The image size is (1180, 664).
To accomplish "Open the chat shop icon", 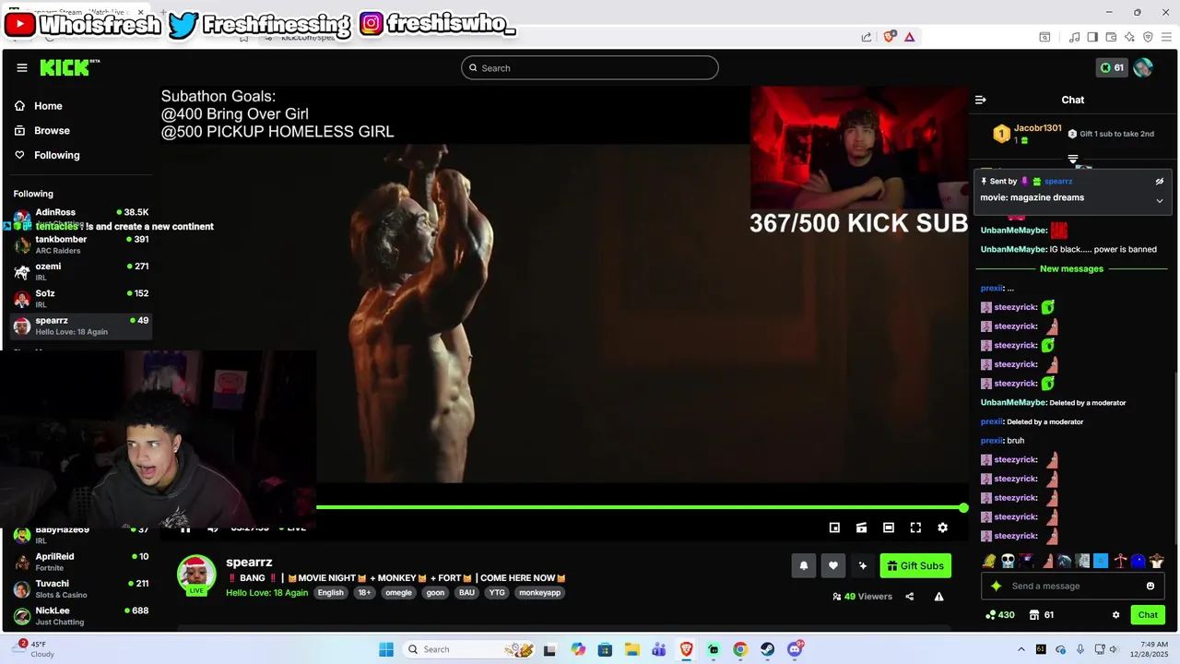I will coord(1034,615).
